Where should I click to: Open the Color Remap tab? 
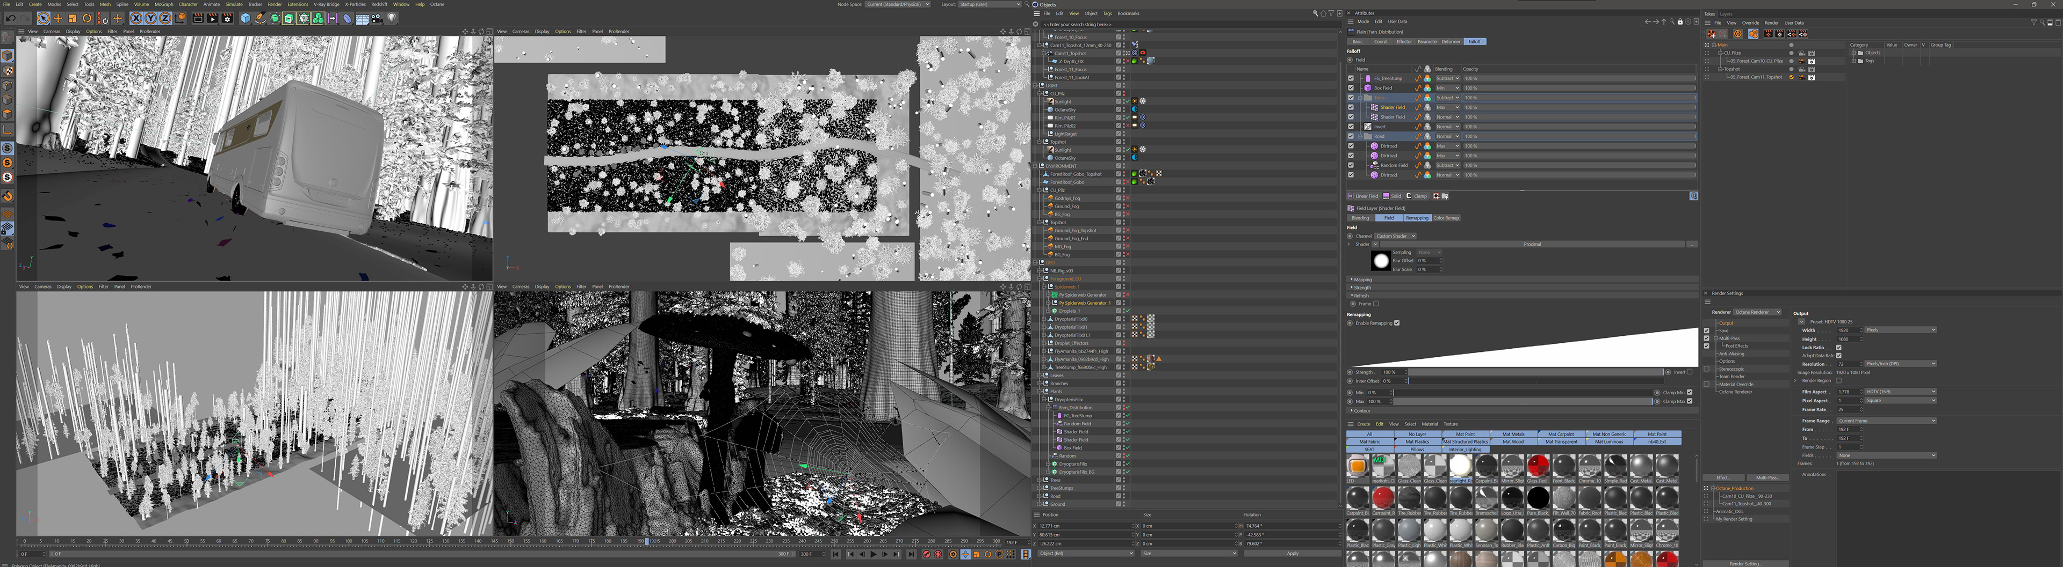(x=1446, y=218)
